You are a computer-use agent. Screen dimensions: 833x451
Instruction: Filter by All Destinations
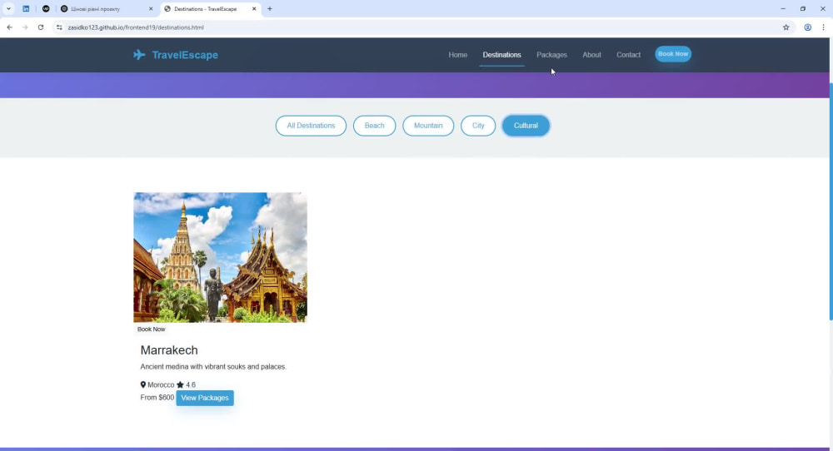coord(311,126)
